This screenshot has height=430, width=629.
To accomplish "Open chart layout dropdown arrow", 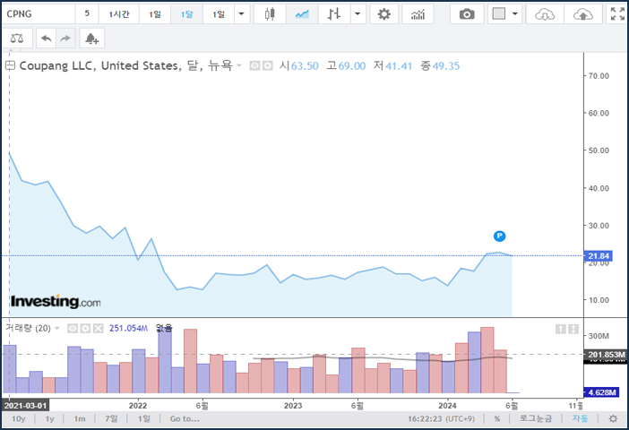I will (515, 14).
